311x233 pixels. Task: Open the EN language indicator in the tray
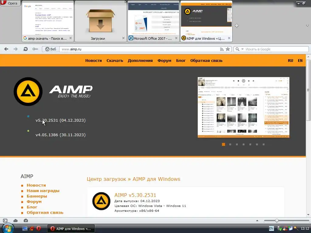coord(271,228)
